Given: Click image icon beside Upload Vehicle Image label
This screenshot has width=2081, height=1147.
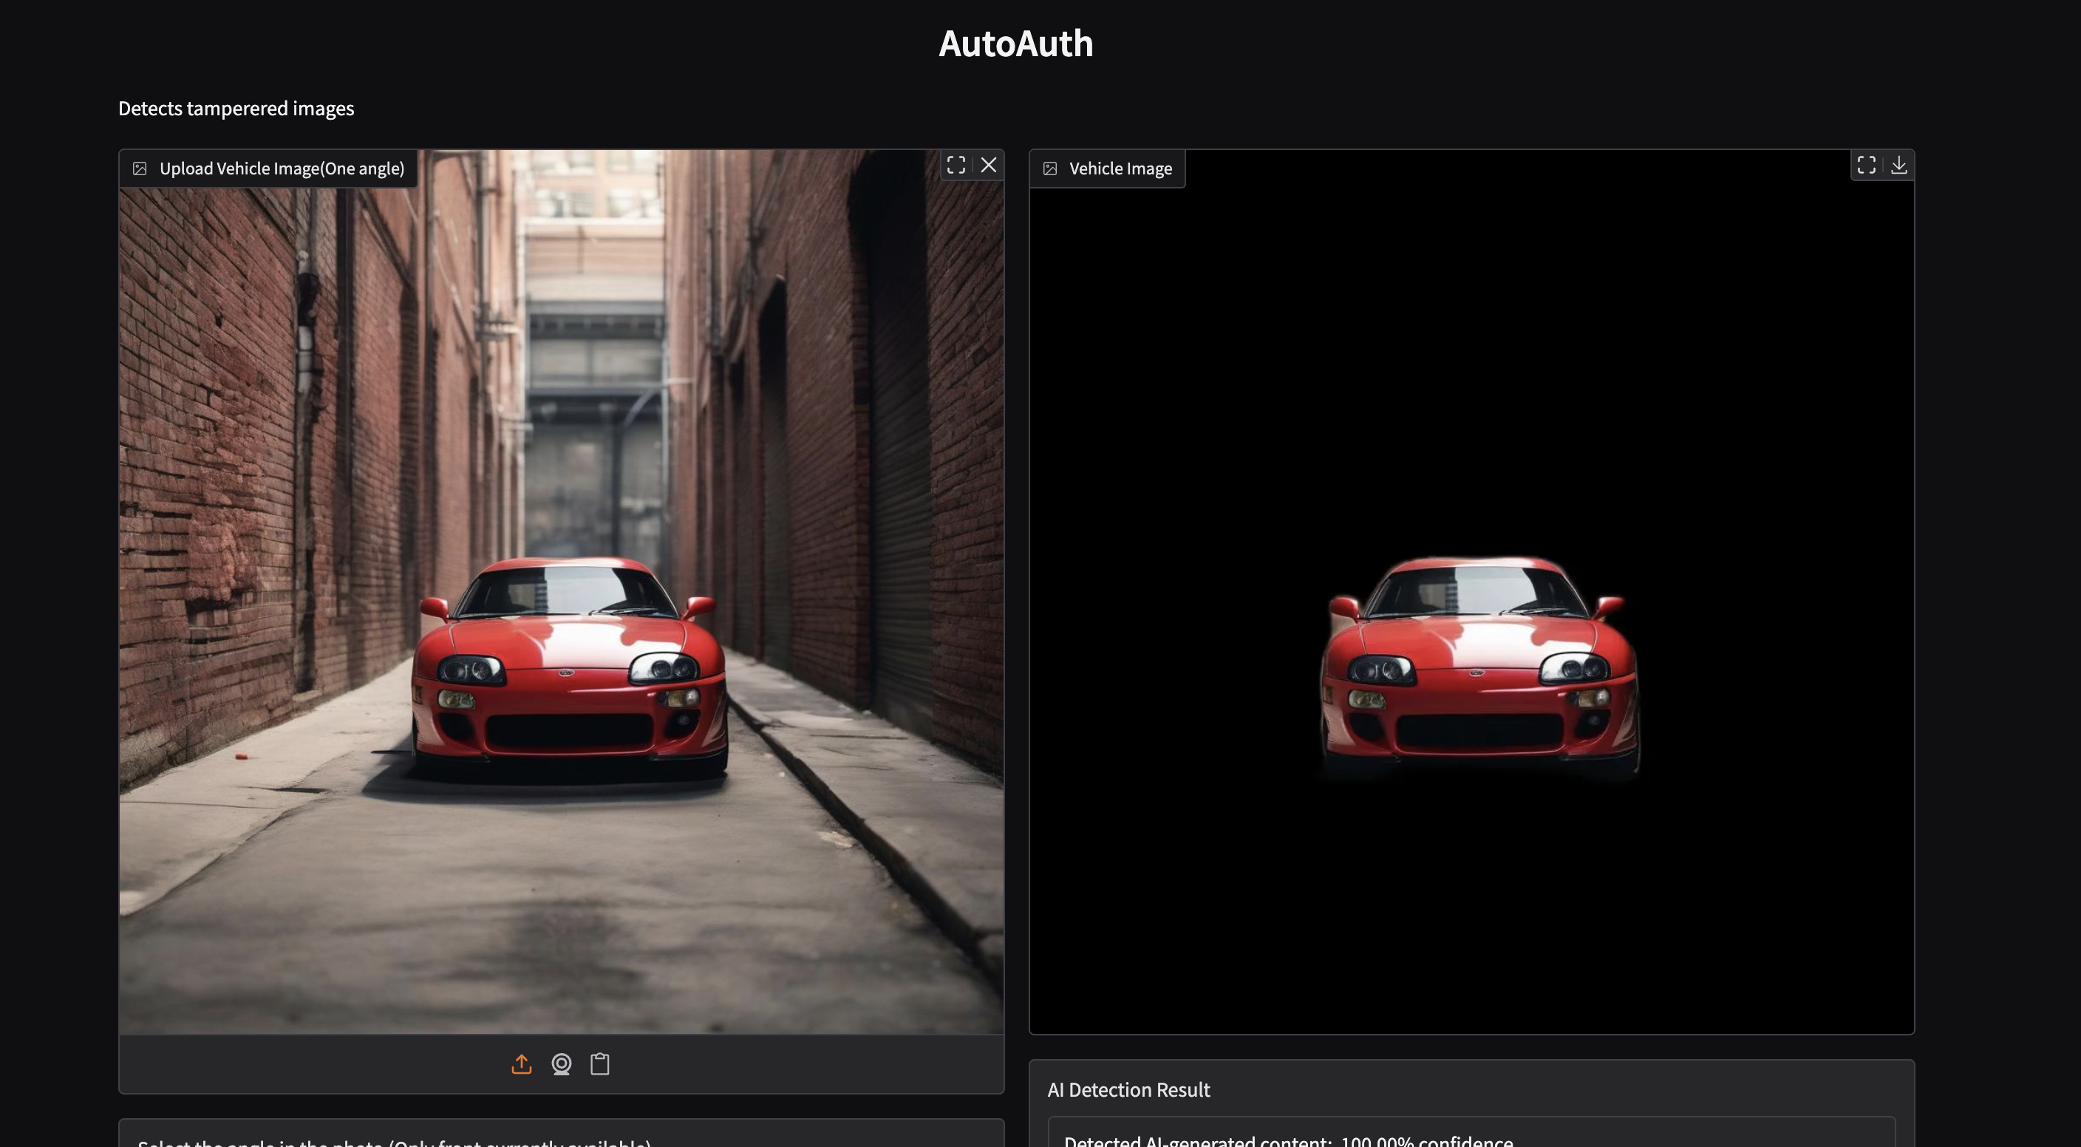Looking at the screenshot, I should click(x=140, y=169).
